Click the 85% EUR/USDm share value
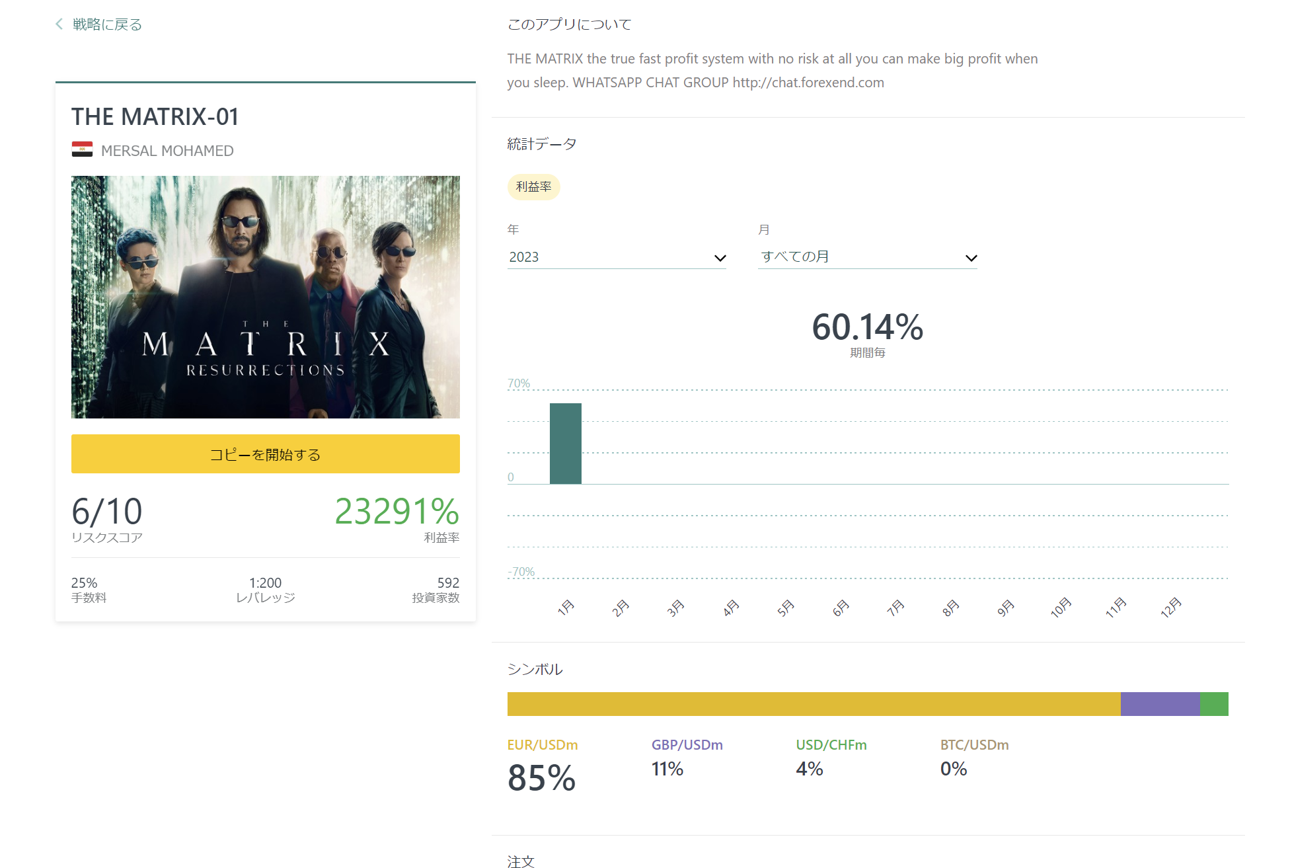The image size is (1290, 868). (x=542, y=778)
